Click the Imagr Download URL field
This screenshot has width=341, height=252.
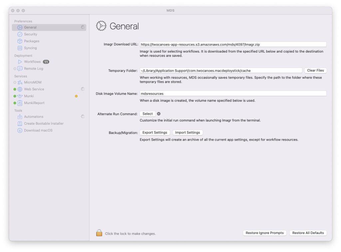pos(233,44)
